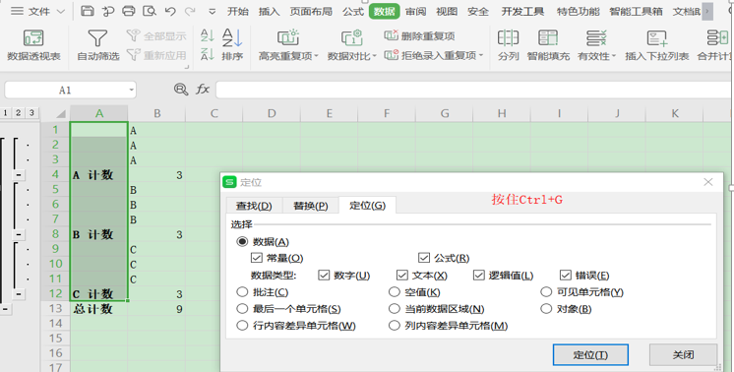
Task: Select 行内容差异单元格(W) radio button
Action: [x=242, y=326]
